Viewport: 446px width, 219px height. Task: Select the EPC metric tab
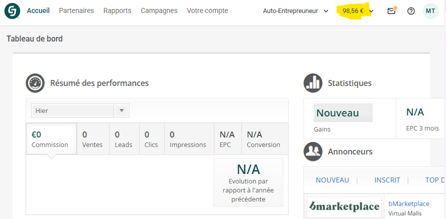click(228, 139)
